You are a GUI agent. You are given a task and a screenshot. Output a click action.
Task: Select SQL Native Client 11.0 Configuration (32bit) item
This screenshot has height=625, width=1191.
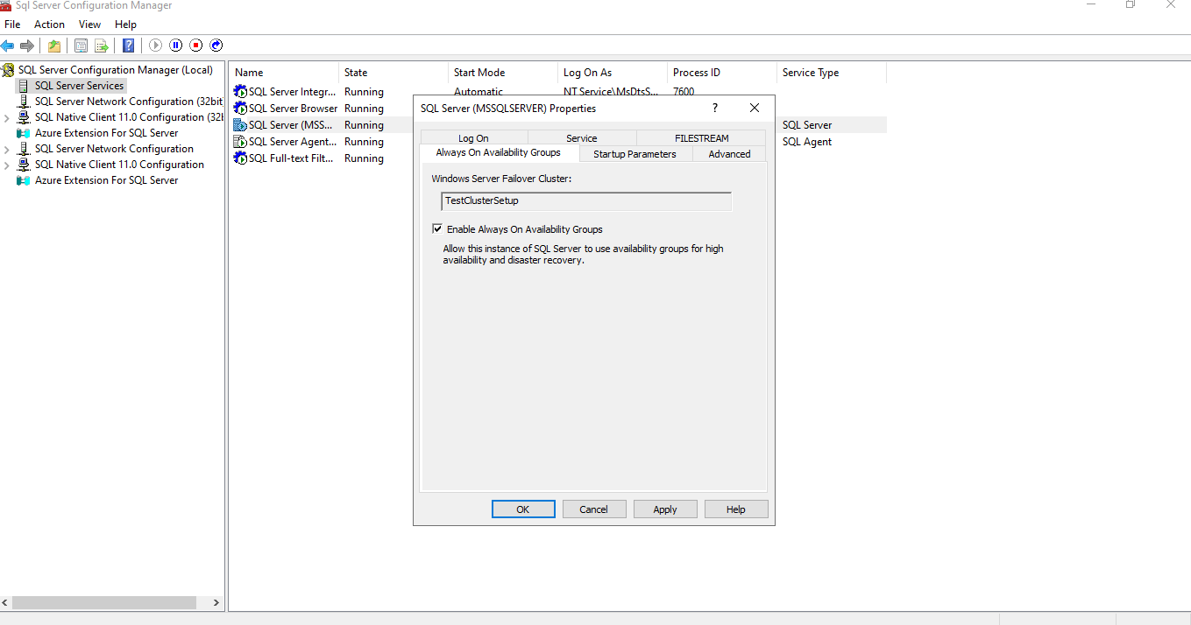pos(129,117)
